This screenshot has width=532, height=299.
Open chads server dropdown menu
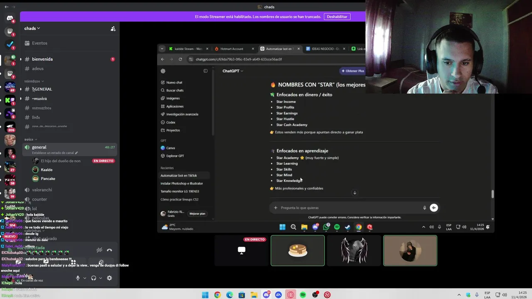click(x=32, y=29)
